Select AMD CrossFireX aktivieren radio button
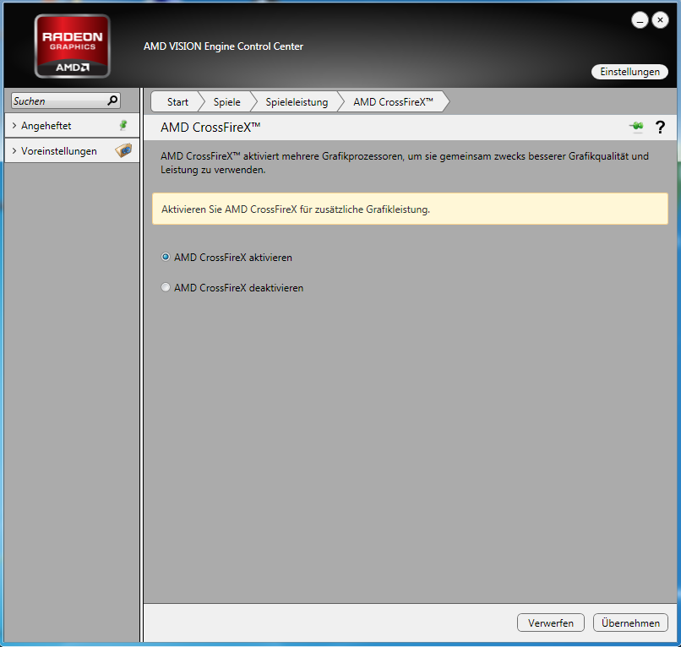The width and height of the screenshot is (681, 647). [x=166, y=257]
